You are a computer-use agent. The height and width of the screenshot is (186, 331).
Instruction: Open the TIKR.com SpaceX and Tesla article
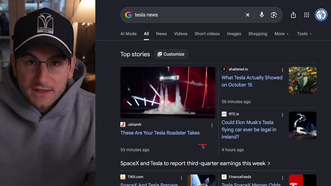(x=149, y=184)
